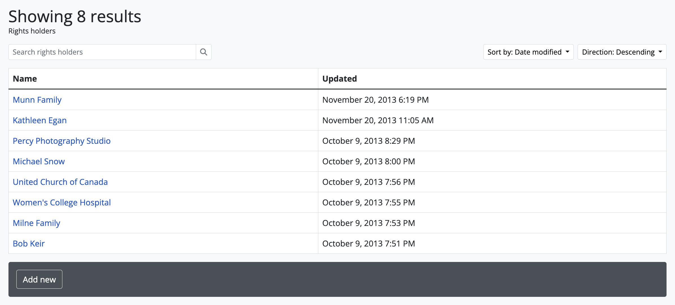Click the Sort by dropdown caret arrow

567,52
